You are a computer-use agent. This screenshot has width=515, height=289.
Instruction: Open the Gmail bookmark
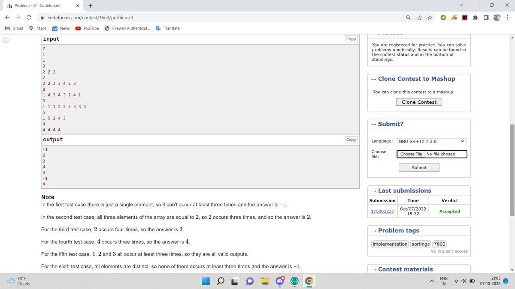click(14, 28)
